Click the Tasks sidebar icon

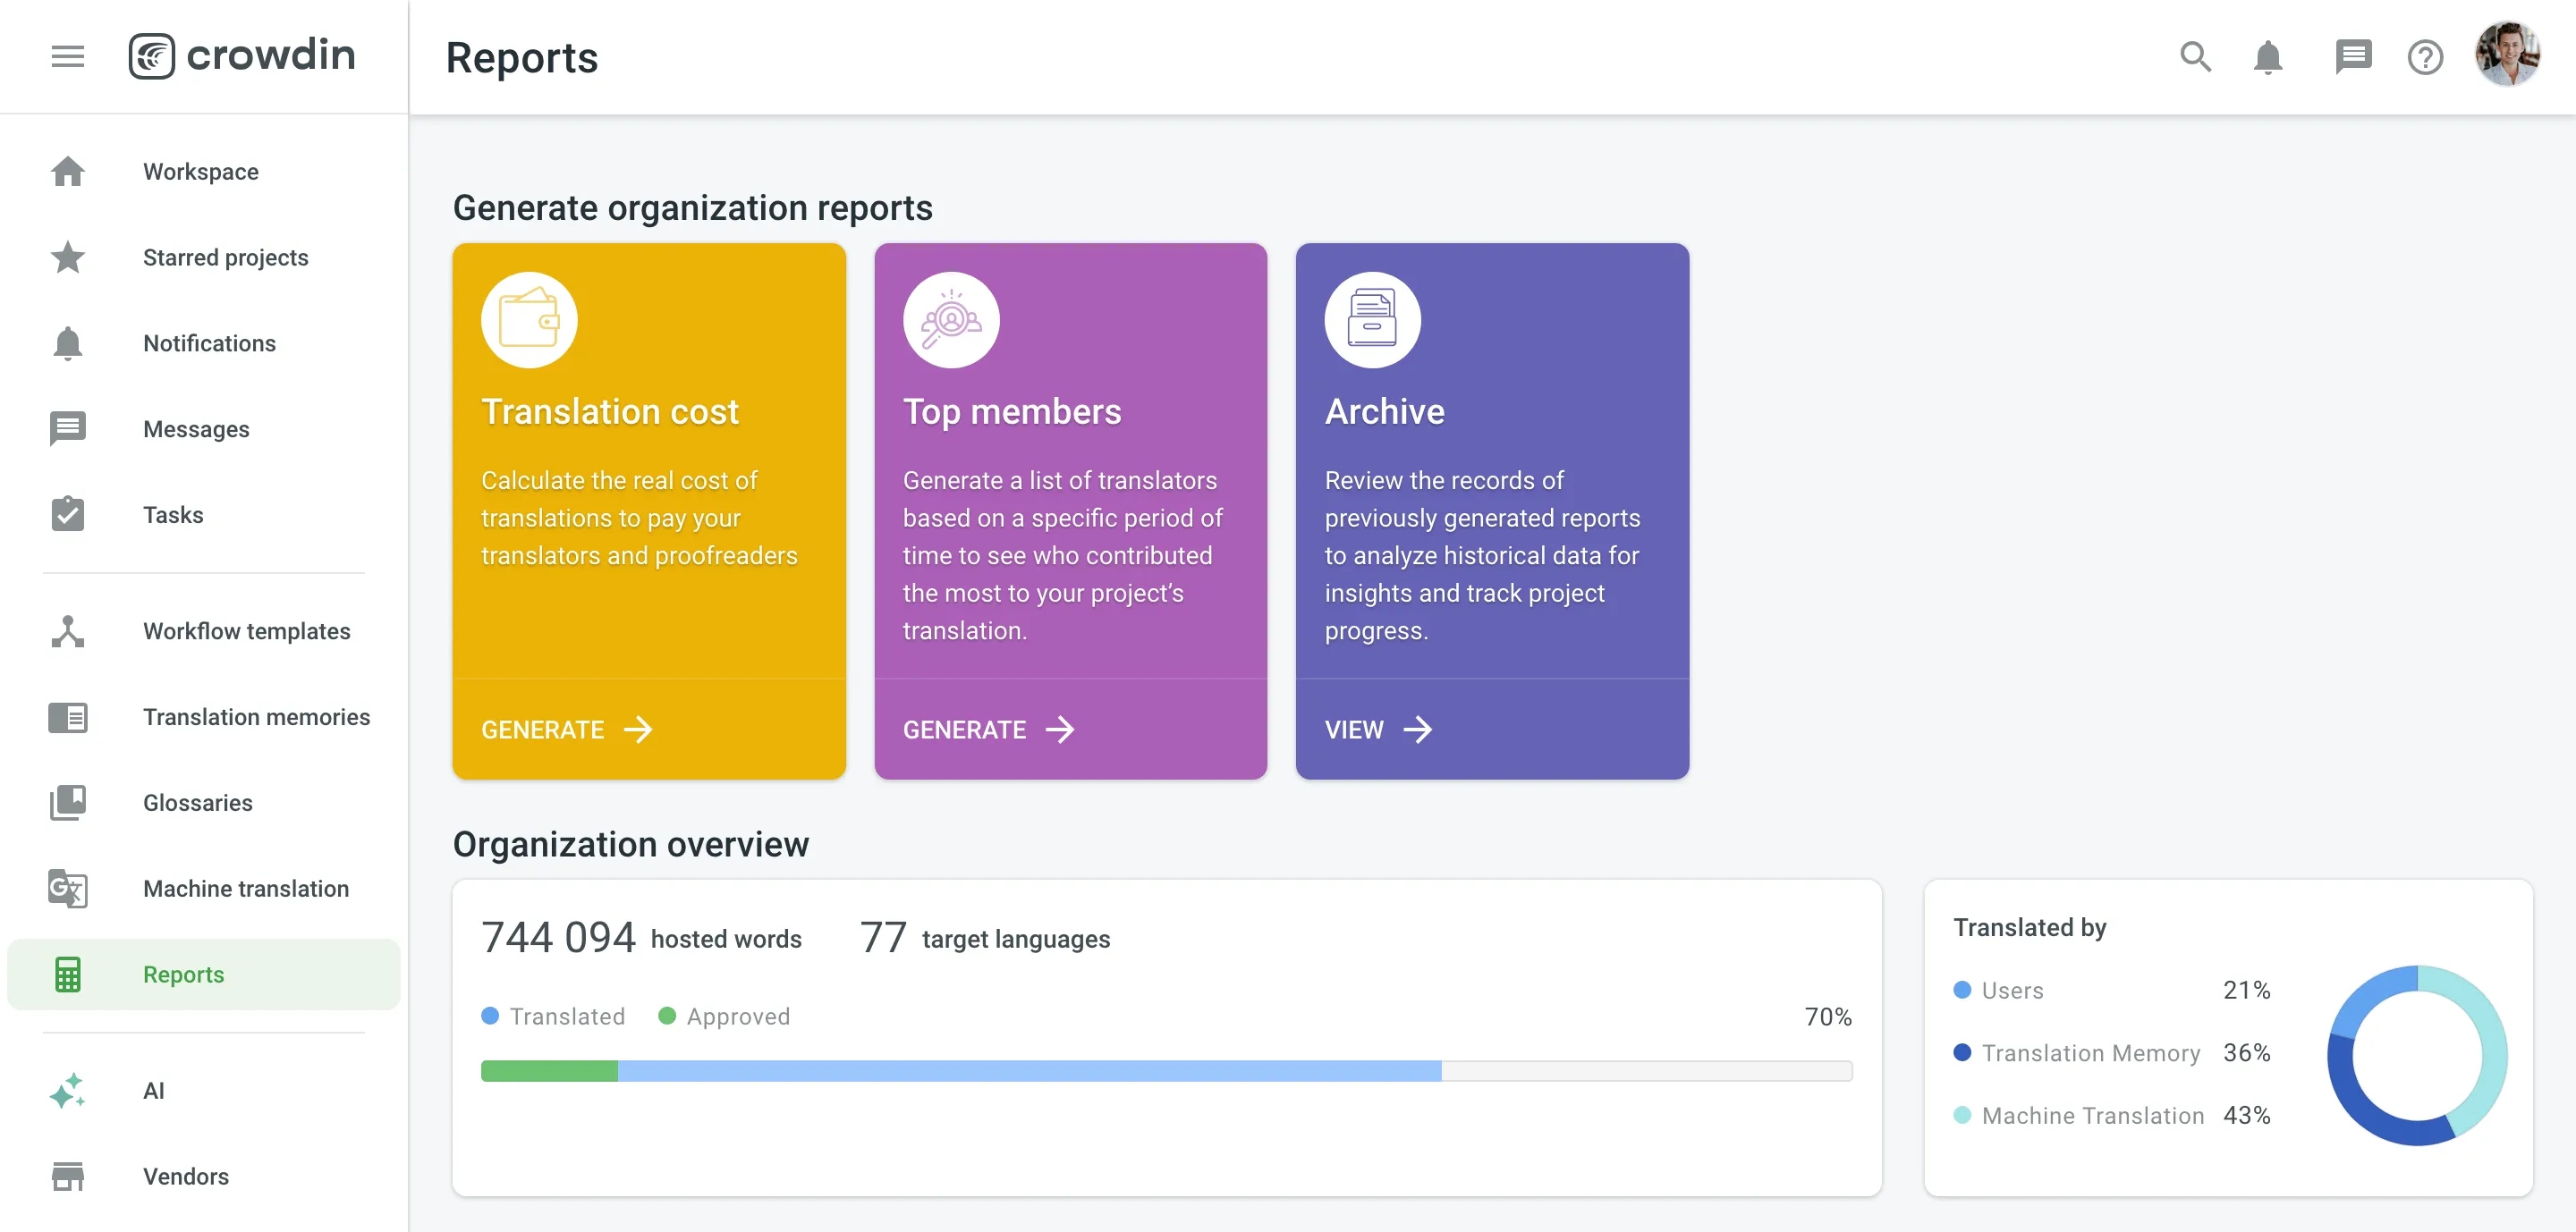click(x=67, y=512)
